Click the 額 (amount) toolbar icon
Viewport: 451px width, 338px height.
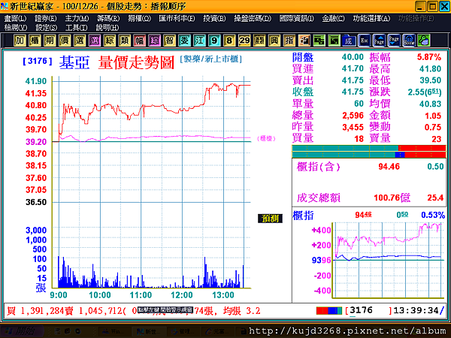tap(259, 41)
